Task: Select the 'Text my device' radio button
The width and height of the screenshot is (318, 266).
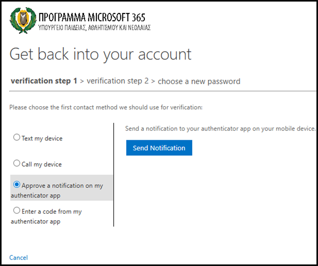Action: click(17, 138)
